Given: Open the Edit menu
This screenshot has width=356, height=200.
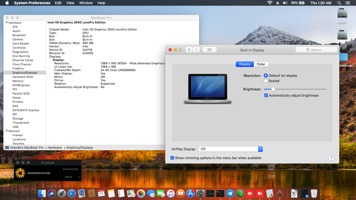Looking at the screenshot, I should tap(58, 3).
